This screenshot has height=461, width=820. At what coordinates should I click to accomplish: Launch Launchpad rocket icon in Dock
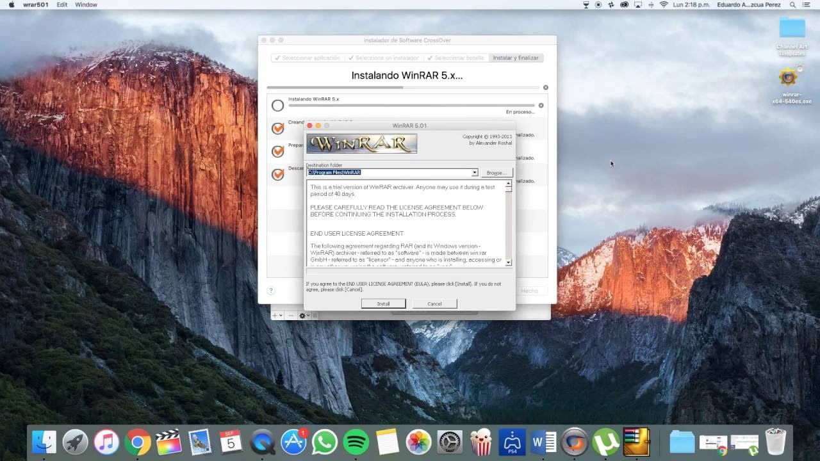(x=76, y=442)
